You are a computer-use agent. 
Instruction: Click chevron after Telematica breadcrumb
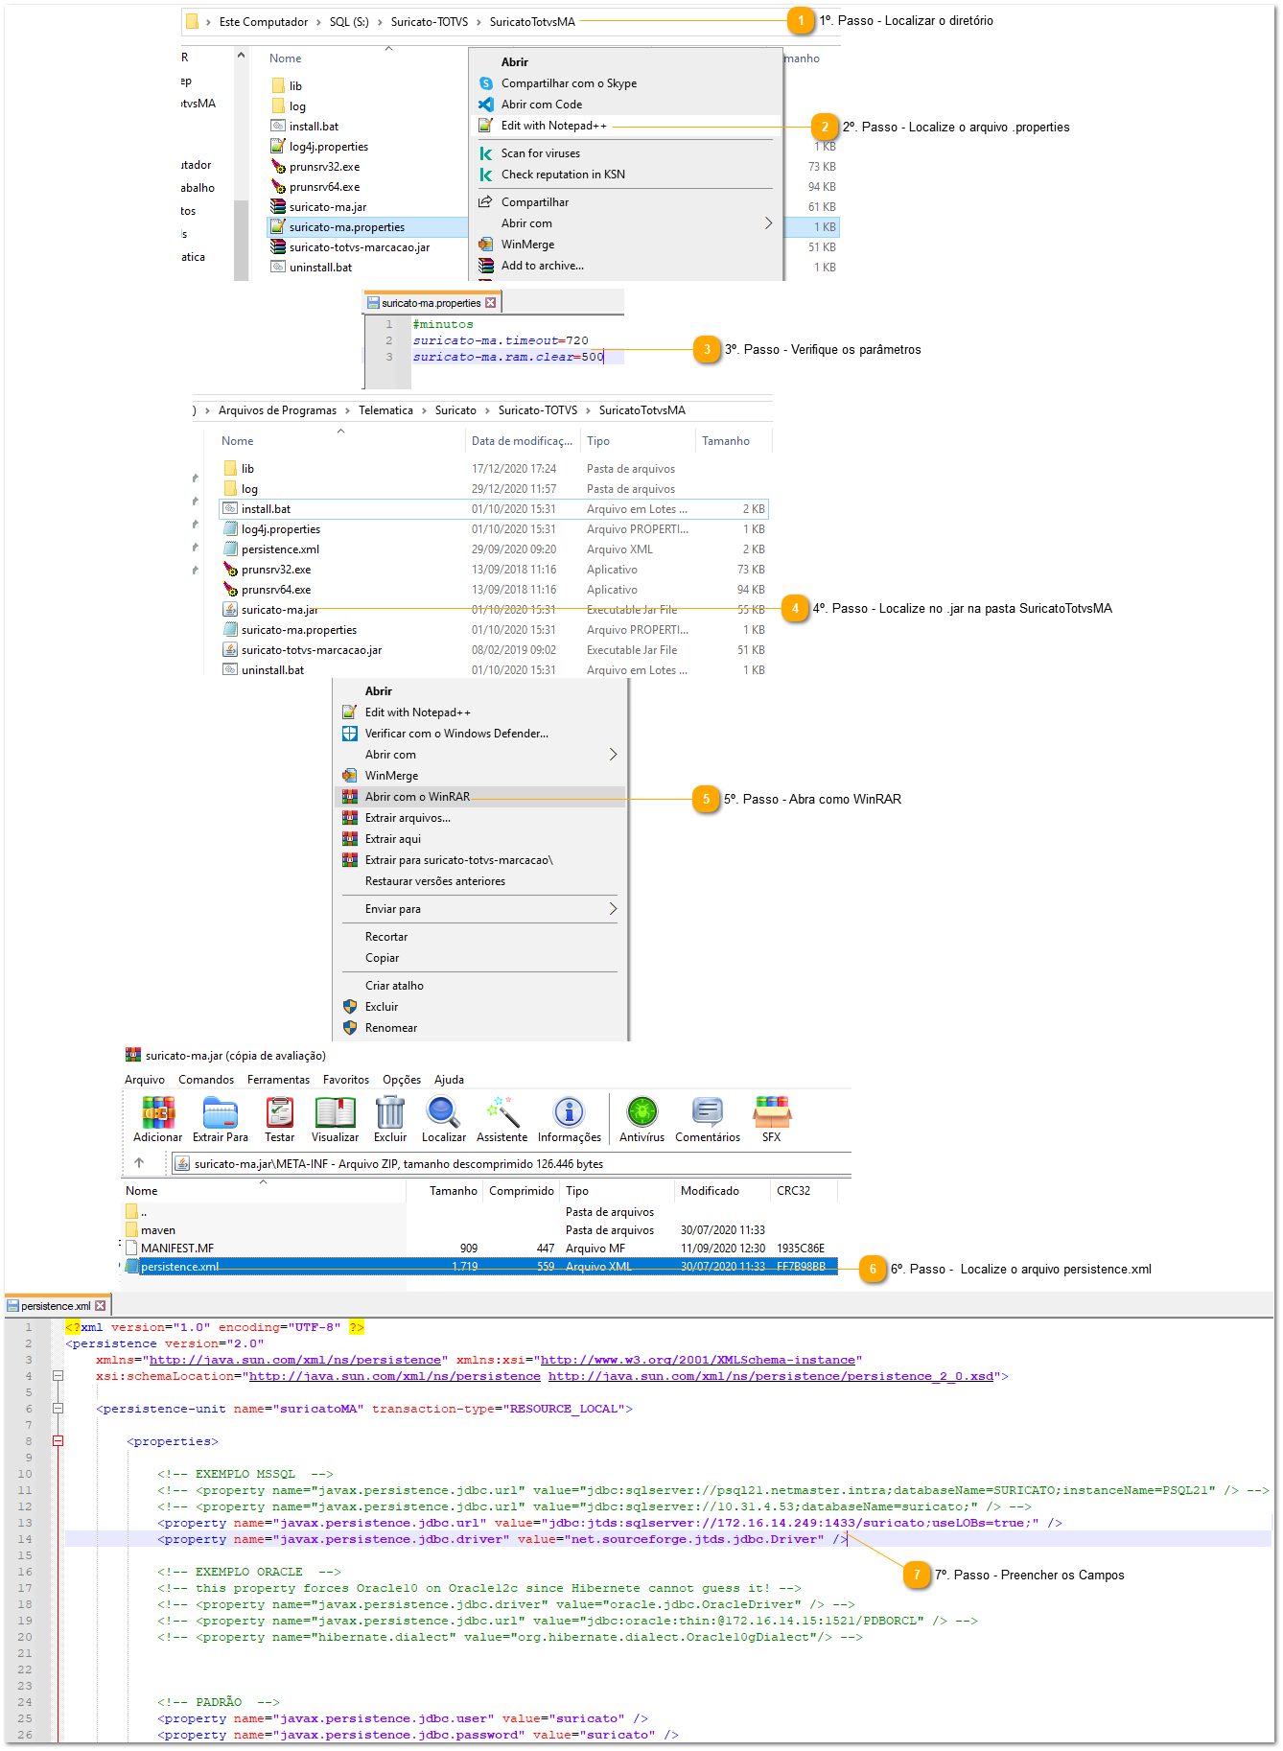(424, 410)
